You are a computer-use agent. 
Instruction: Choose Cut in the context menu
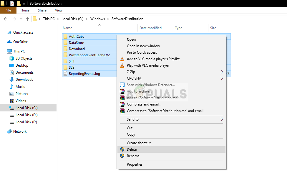click(171, 128)
